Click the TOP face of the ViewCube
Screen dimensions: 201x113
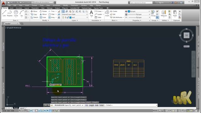pos(186,35)
